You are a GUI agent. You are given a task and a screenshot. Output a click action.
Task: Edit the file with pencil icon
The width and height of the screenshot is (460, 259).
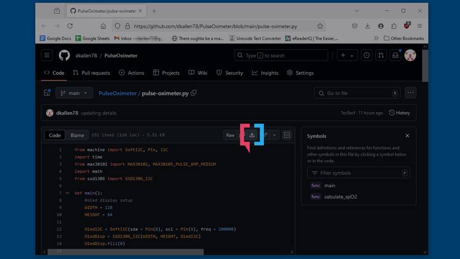point(265,135)
